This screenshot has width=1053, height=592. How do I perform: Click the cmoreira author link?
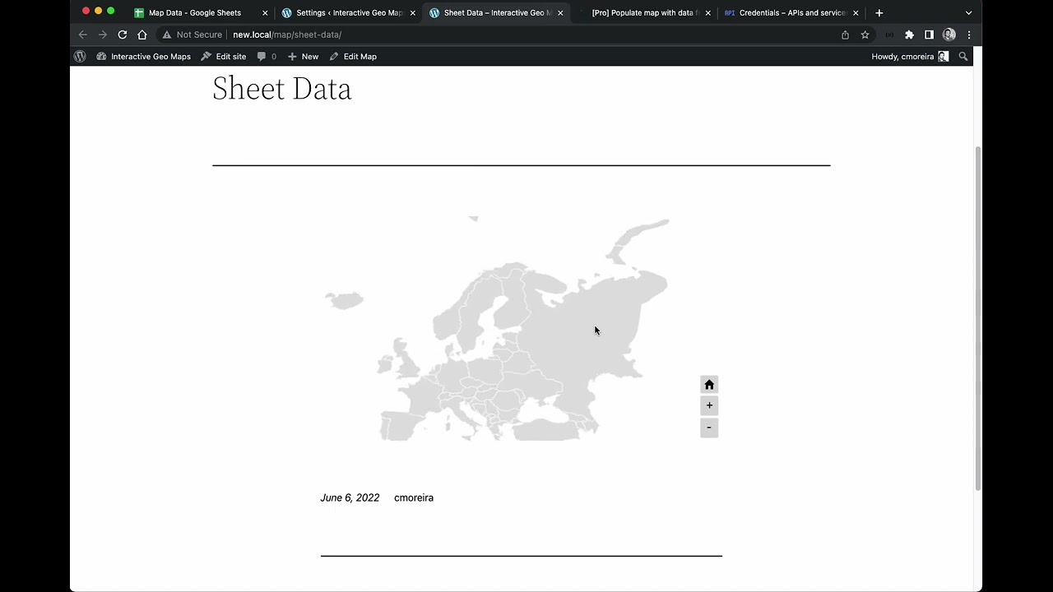(x=414, y=497)
